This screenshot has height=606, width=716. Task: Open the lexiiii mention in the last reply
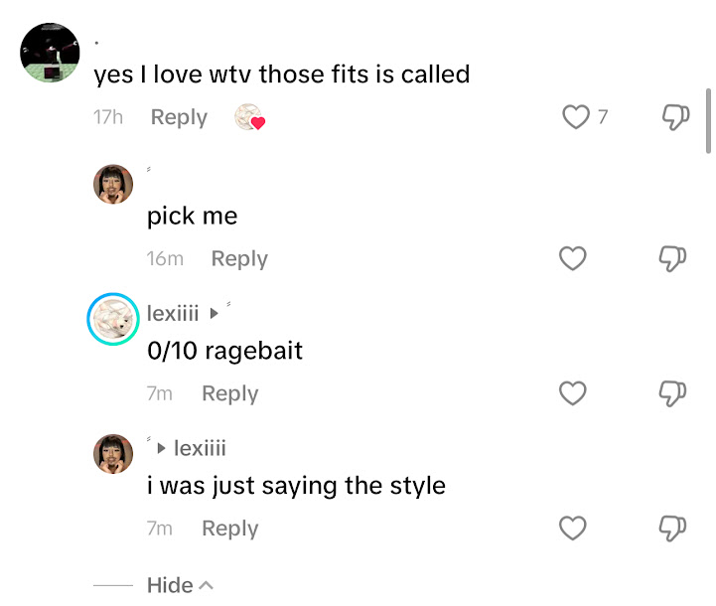coord(200,448)
